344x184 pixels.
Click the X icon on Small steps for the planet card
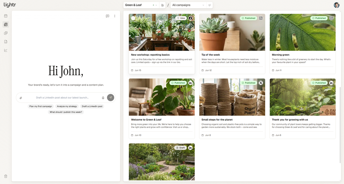261,83
